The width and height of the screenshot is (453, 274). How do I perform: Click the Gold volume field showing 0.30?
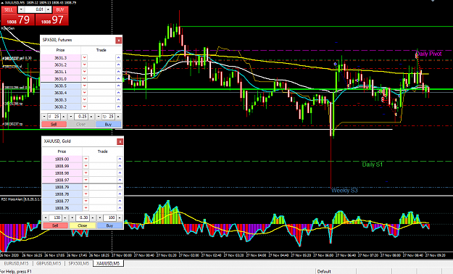tap(83, 217)
